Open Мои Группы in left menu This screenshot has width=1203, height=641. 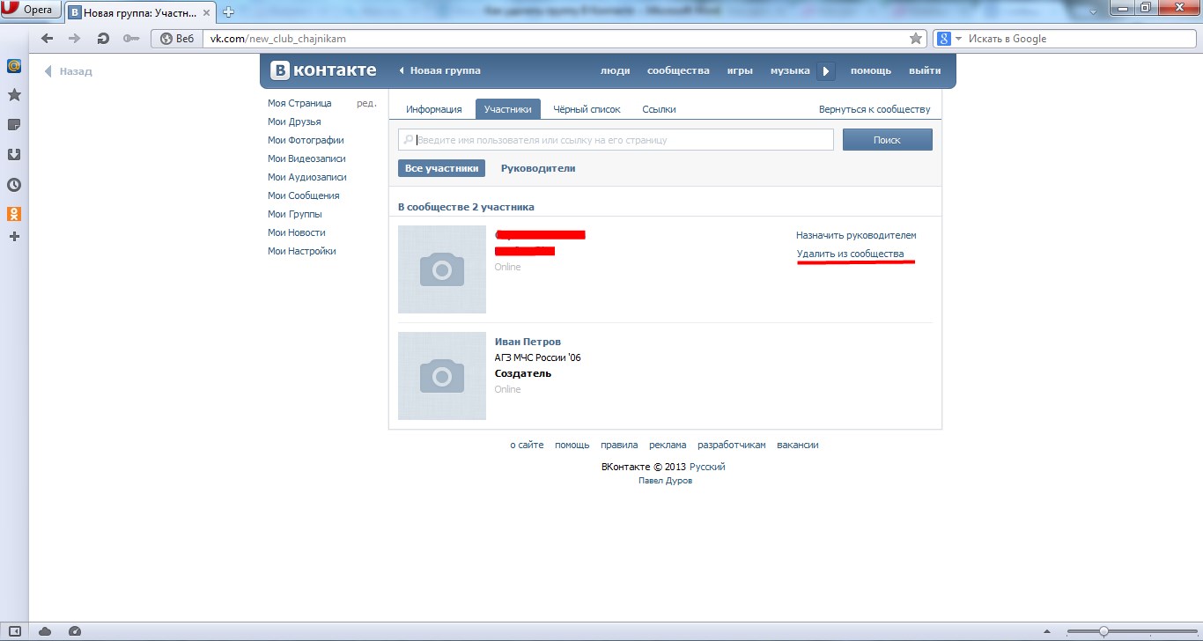point(295,214)
